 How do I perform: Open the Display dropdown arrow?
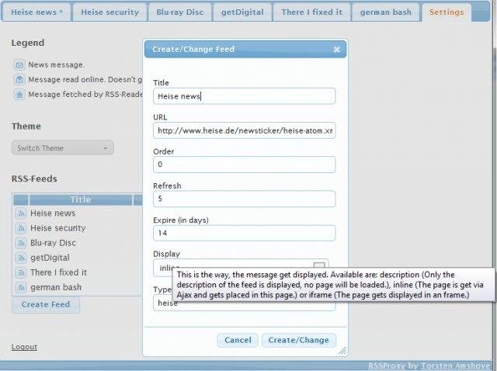319,265
